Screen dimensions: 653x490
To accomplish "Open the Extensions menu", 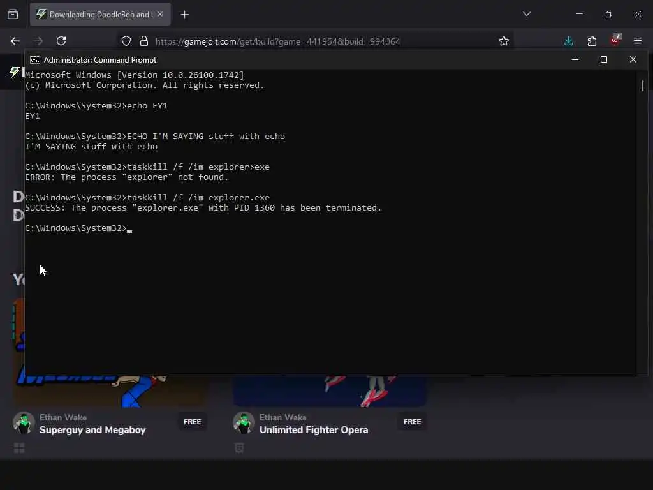I will [592, 41].
